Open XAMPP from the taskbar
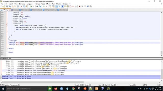Viewport: 163px width, 91px height. tap(97, 89)
